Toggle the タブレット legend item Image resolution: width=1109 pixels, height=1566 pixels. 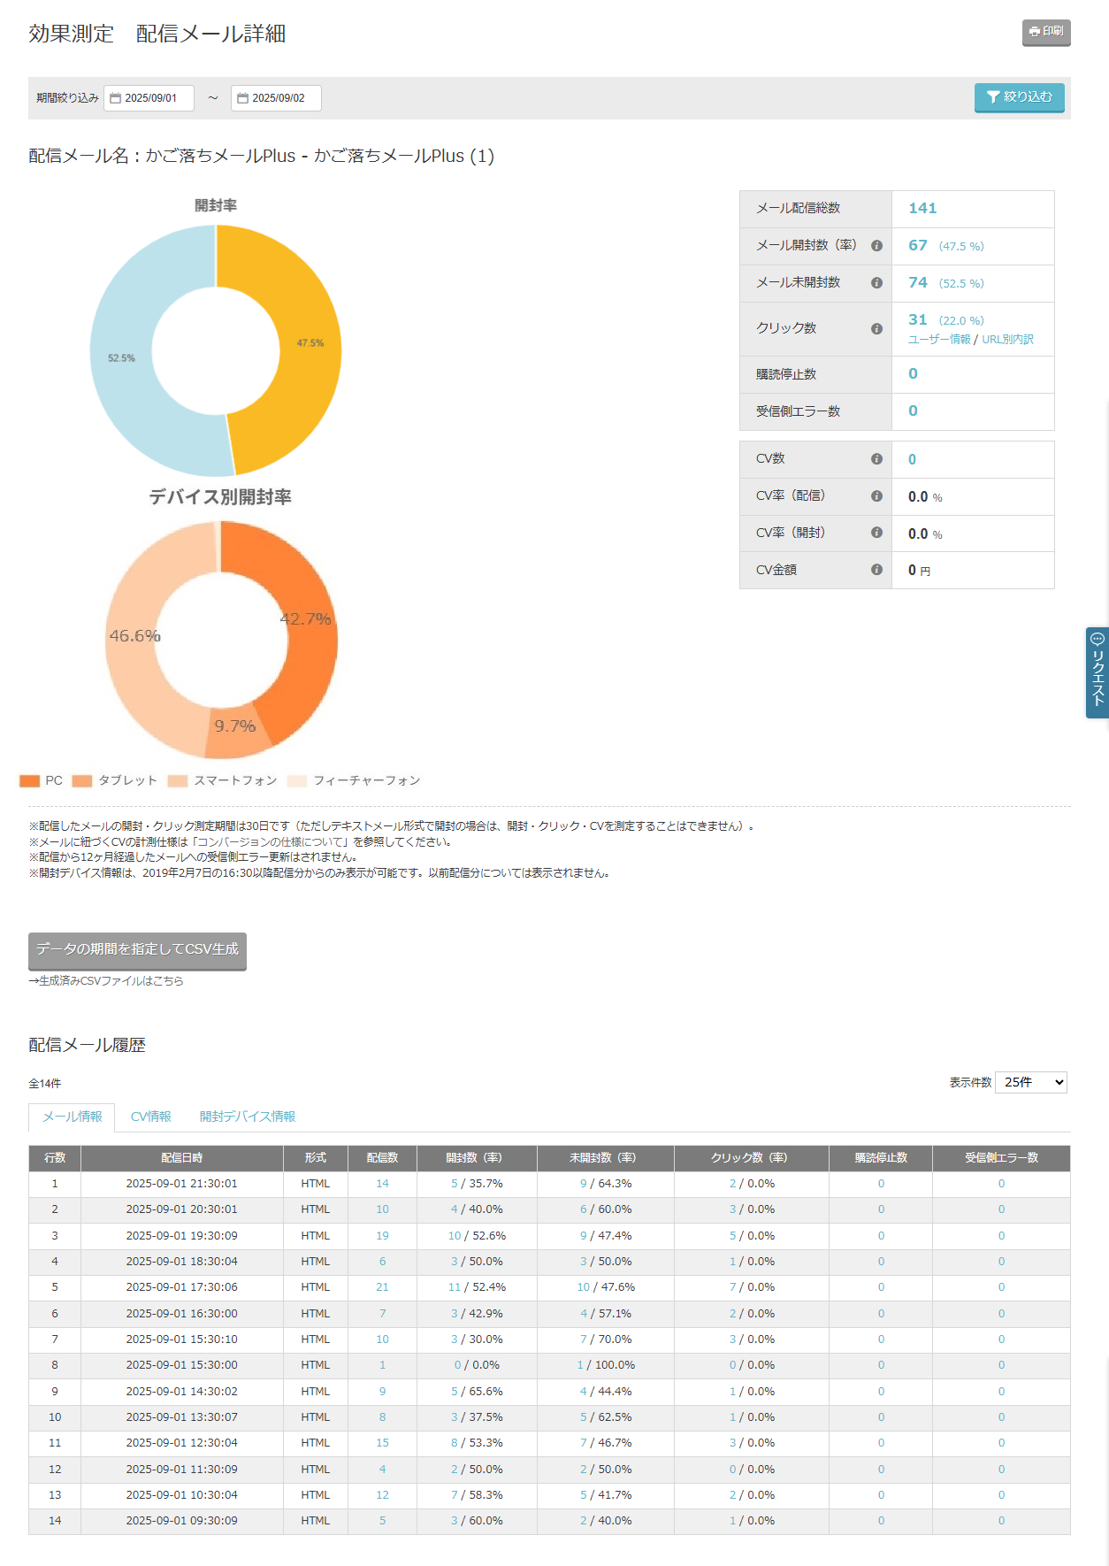tap(115, 780)
